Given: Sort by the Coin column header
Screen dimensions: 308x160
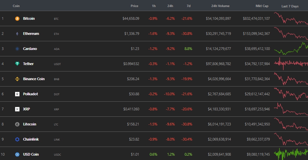Looking at the screenshot, I should click(16, 6).
